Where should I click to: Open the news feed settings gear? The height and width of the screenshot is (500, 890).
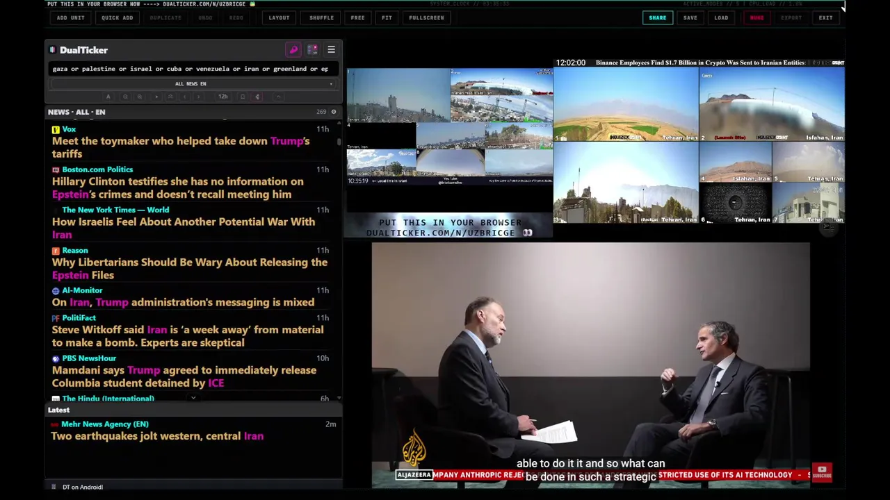[x=334, y=112]
